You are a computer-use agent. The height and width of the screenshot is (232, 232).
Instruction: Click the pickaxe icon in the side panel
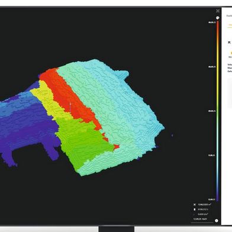229,43
